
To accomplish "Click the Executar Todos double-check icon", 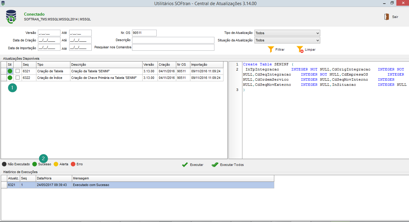I will pos(215,165).
